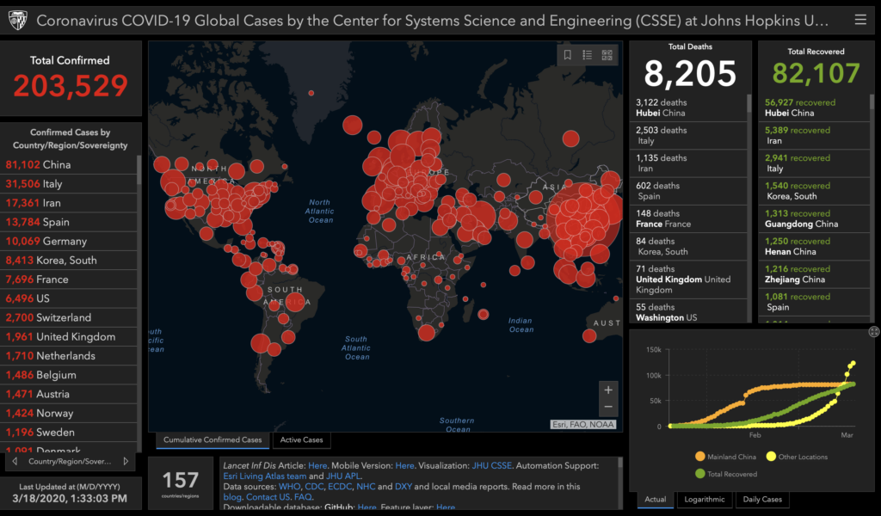Open the map bookmarks tool
This screenshot has height=516, width=881.
tap(568, 55)
